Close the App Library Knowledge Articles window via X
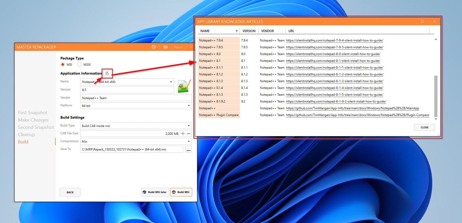 coord(434,21)
